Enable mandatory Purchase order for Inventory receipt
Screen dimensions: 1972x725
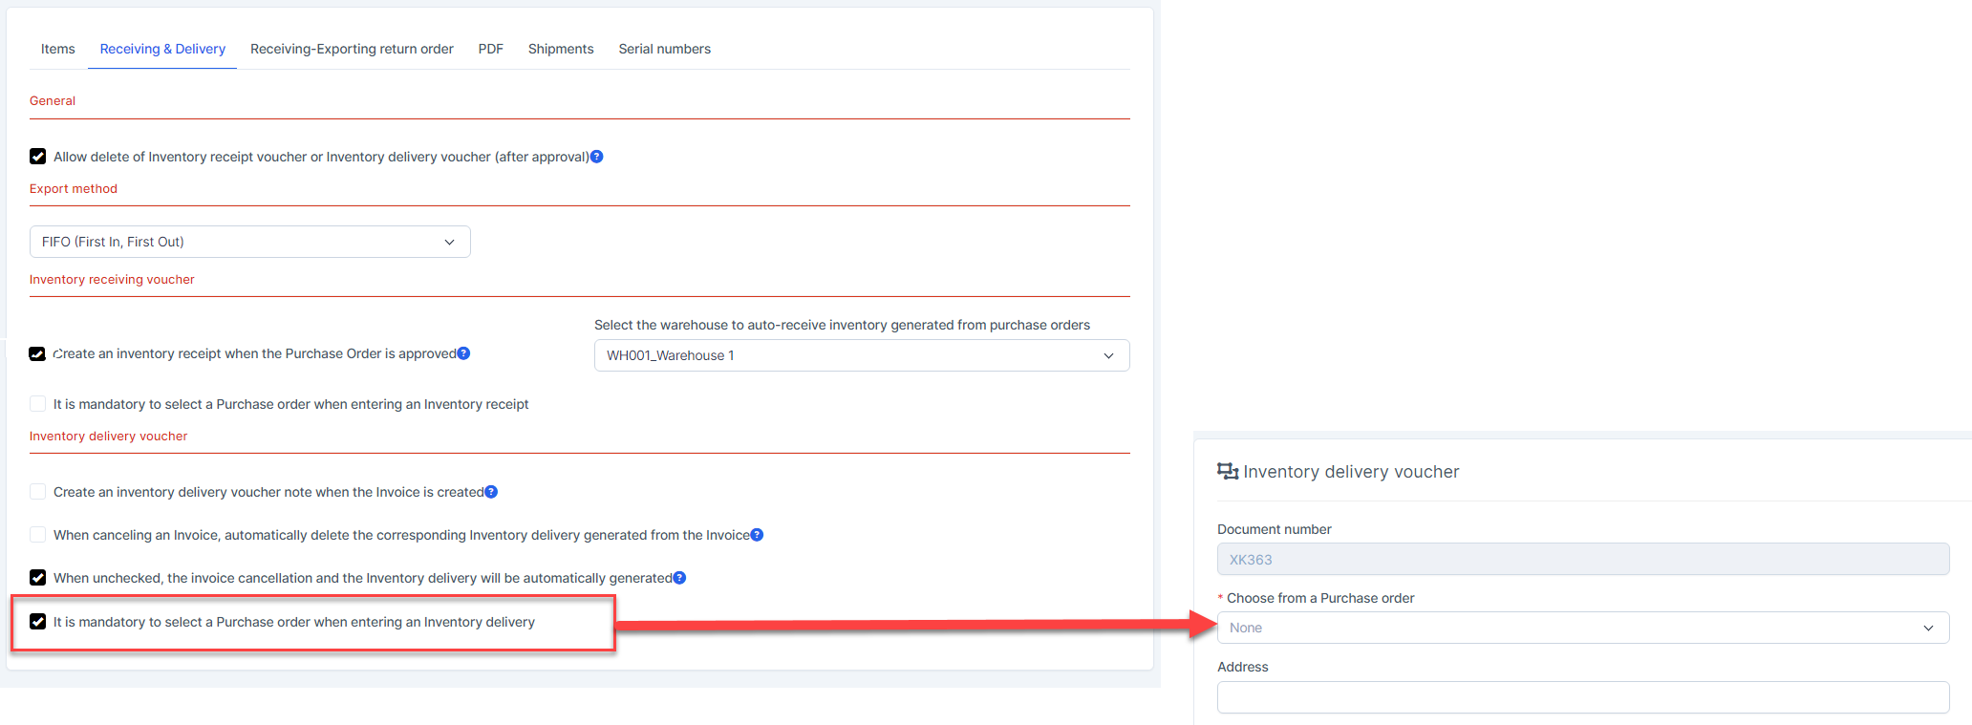tap(38, 404)
